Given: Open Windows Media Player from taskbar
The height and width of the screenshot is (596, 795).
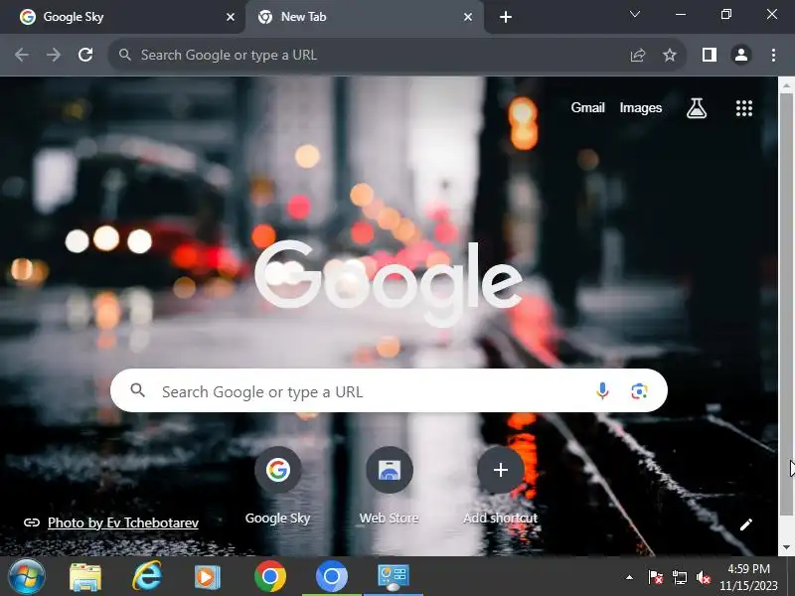Looking at the screenshot, I should pyautogui.click(x=208, y=577).
